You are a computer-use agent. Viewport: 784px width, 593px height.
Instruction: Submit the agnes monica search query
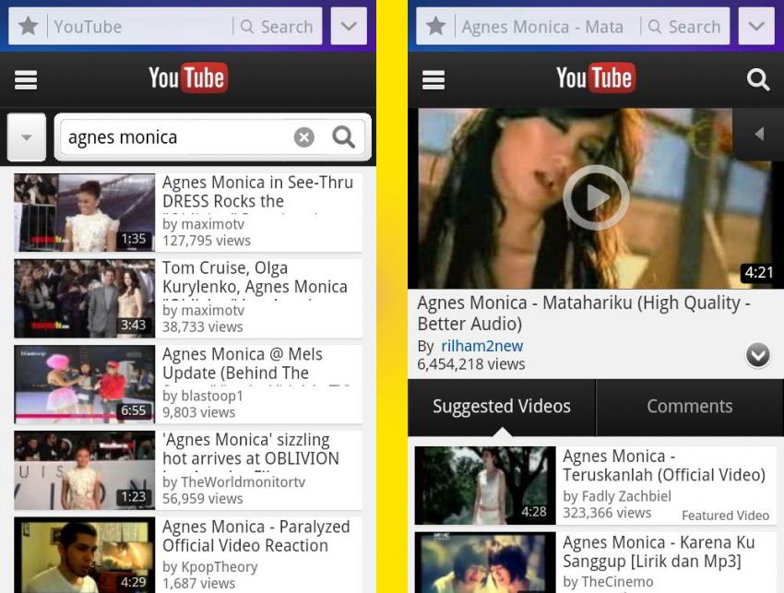coord(343,136)
